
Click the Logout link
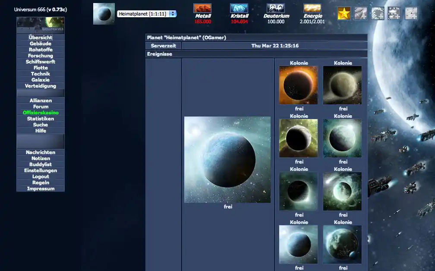[40, 176]
